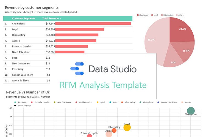Click the Hibernating row label in table
This screenshot has width=206, height=137.
click(x=19, y=35)
